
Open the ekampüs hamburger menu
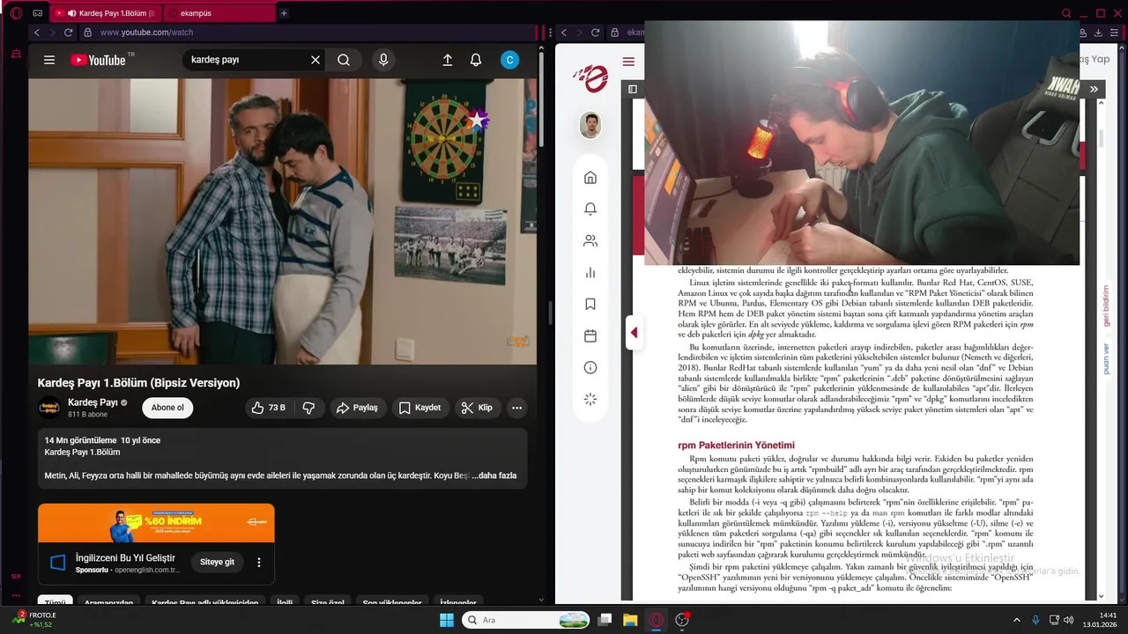(628, 62)
